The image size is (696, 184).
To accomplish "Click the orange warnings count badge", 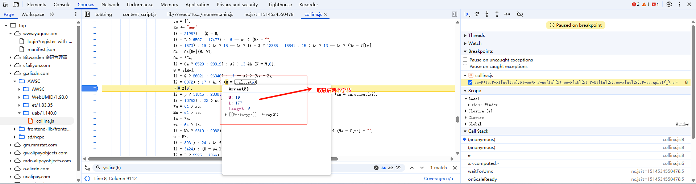I will (646, 4).
